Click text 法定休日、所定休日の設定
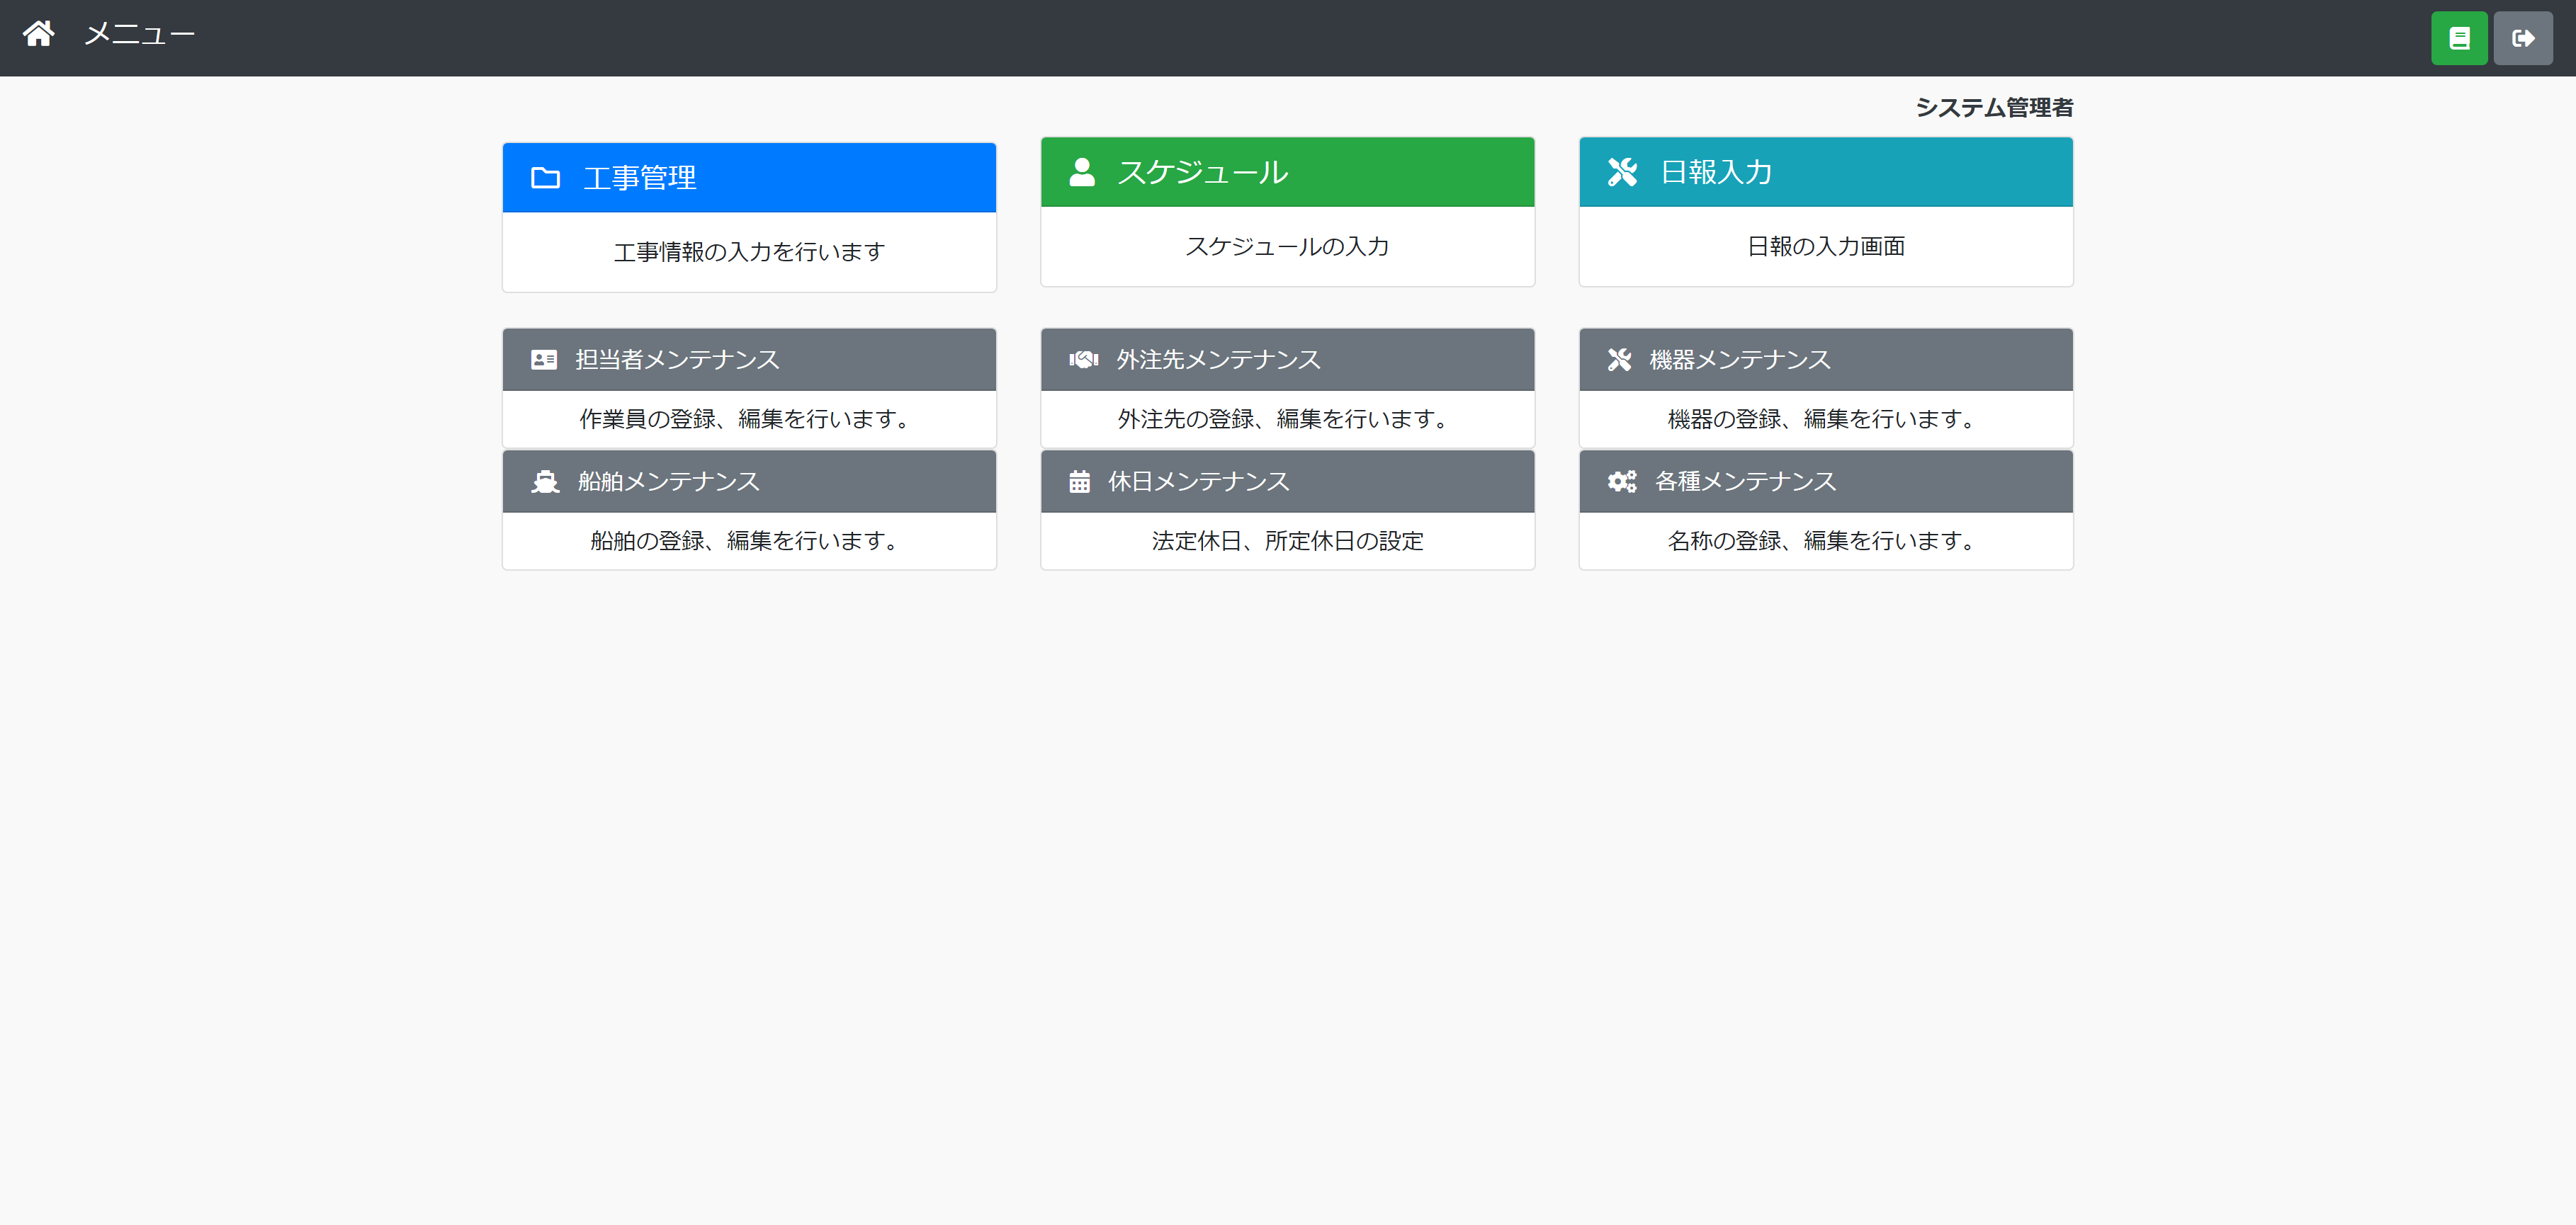The width and height of the screenshot is (2576, 1225). point(1287,540)
